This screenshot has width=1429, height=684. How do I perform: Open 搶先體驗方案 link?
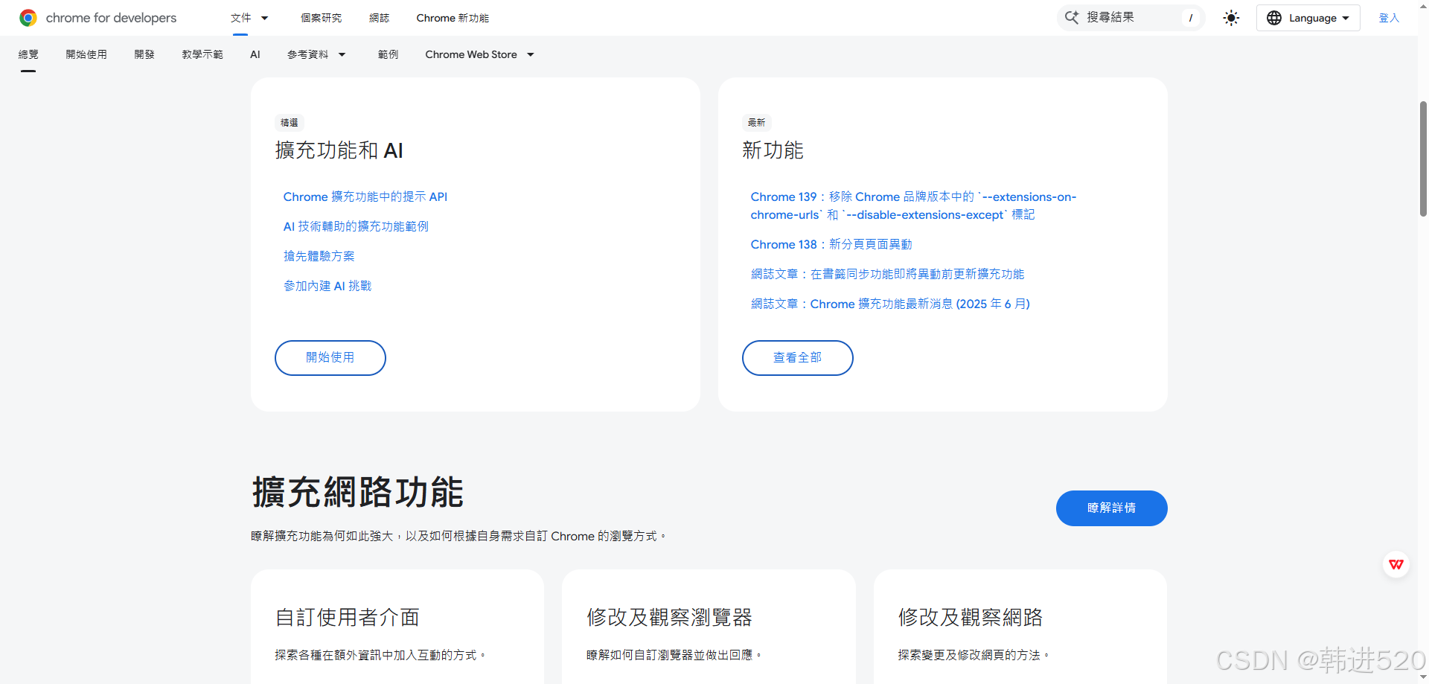[x=319, y=256]
